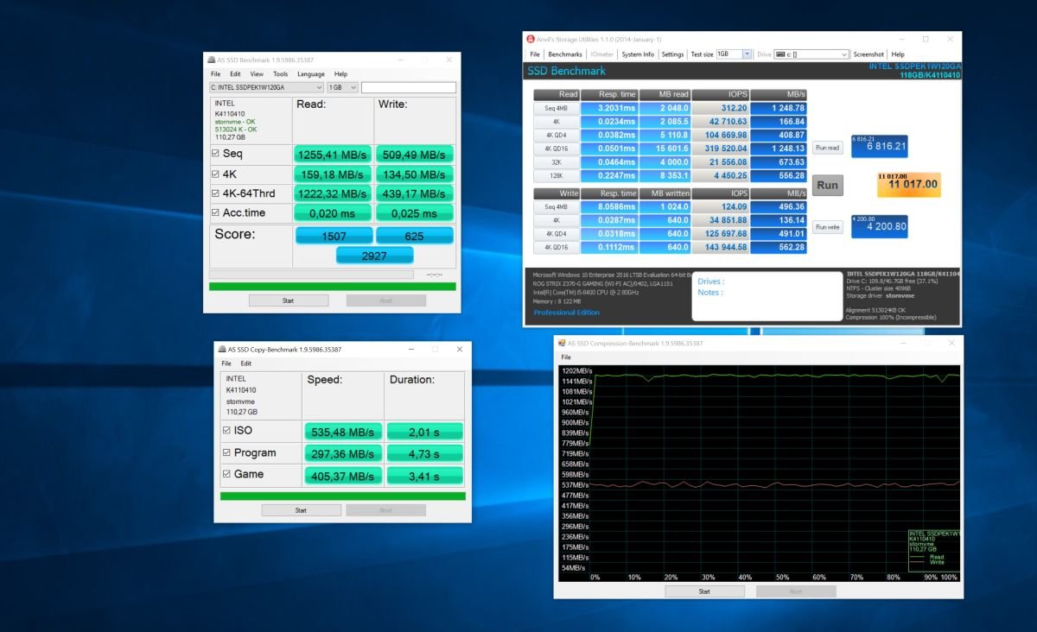Open Benchmarks menu in Anvil's
The width and height of the screenshot is (1037, 632).
click(x=565, y=54)
